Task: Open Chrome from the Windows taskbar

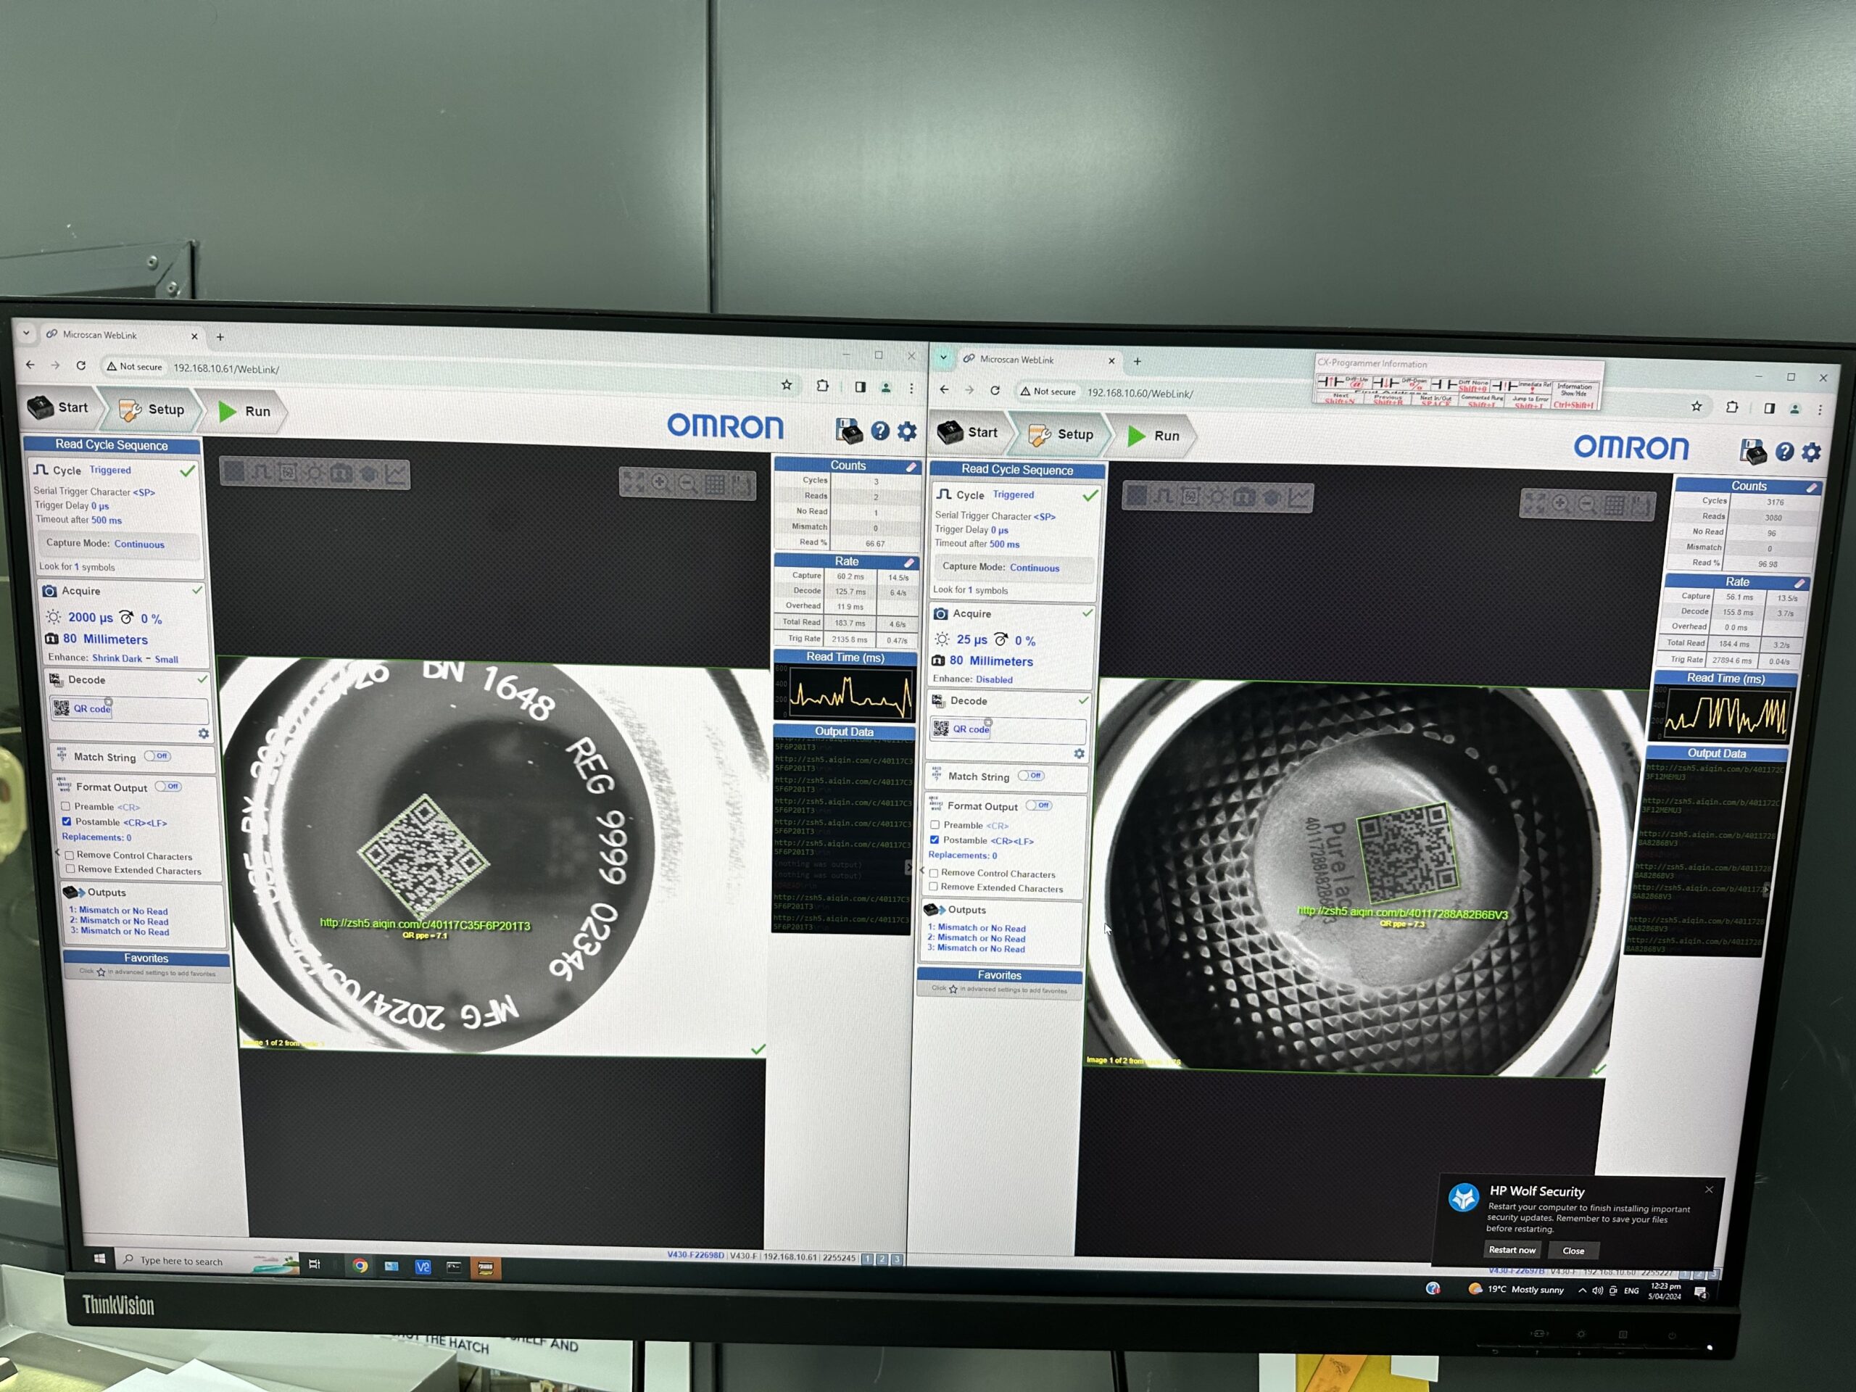Action: tap(360, 1265)
